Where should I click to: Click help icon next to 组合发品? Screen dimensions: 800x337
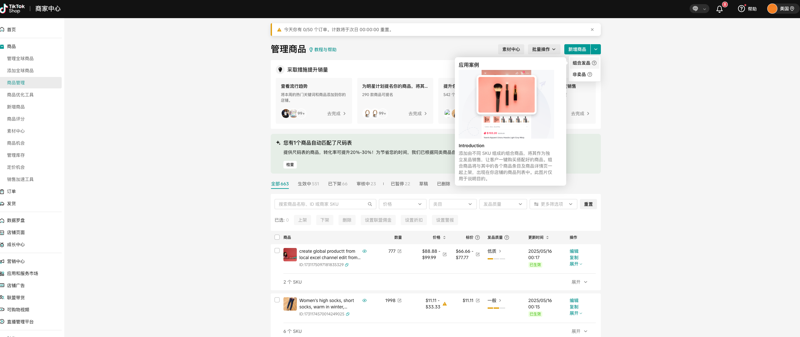click(x=594, y=63)
